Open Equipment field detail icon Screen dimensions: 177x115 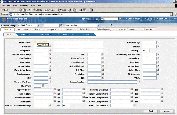[50, 50]
